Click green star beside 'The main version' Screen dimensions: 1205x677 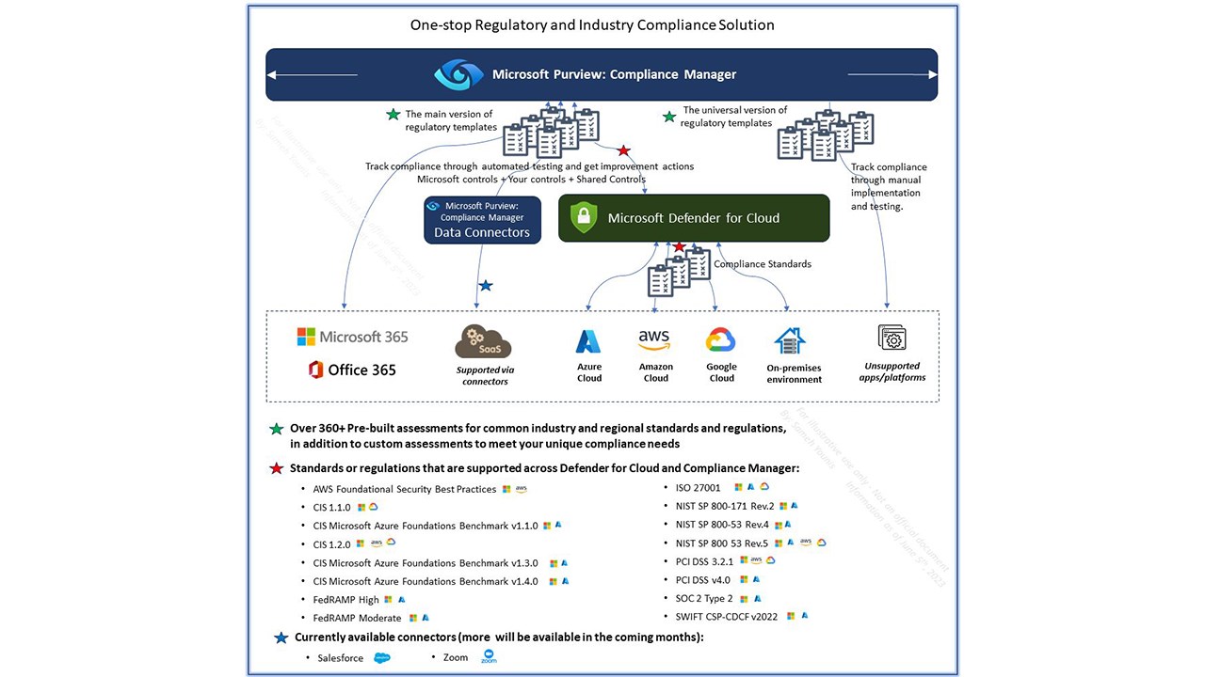394,115
